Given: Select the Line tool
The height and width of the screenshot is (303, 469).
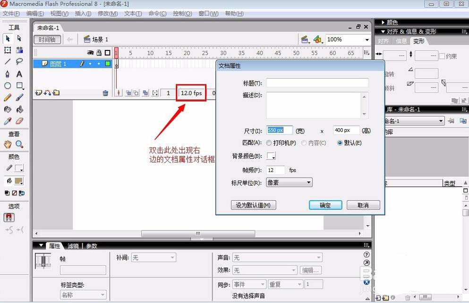Looking at the screenshot, I should (8, 62).
